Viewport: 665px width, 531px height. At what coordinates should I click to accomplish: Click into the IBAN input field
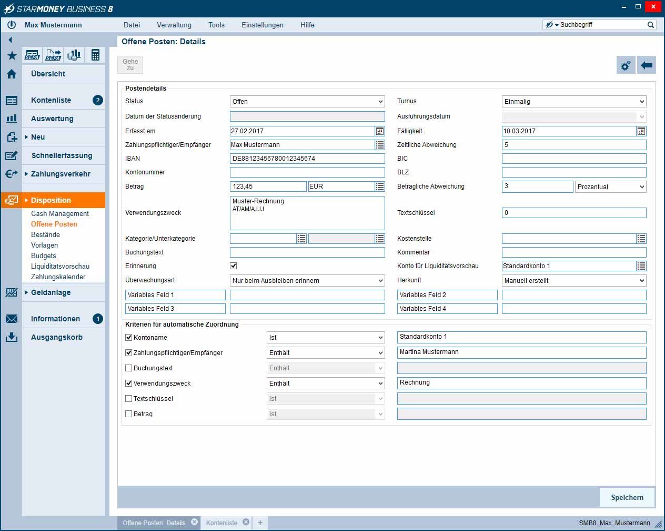(307, 159)
